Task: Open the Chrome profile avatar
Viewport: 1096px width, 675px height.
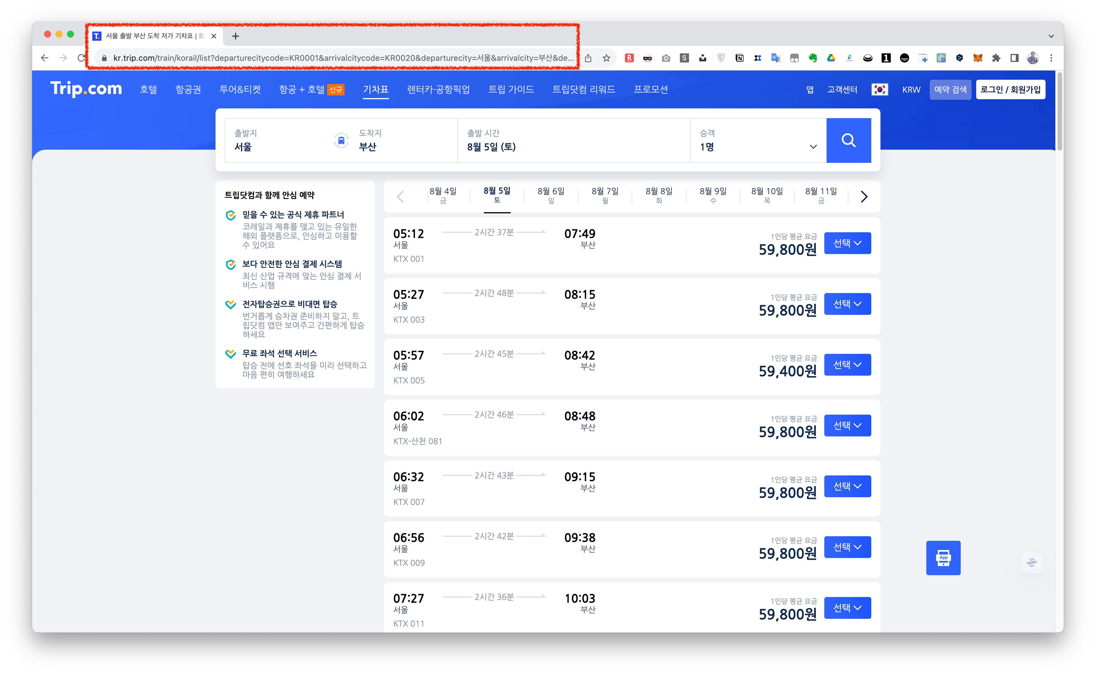Action: (x=1032, y=58)
